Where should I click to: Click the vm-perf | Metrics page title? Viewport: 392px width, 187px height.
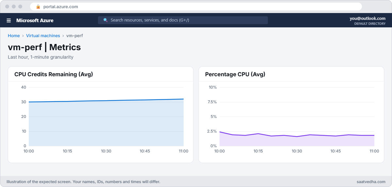click(44, 47)
